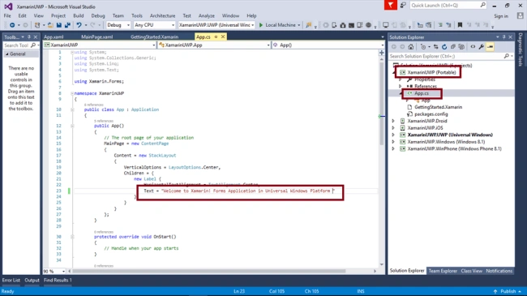Refresh Solution Explorer with blue arrow icon
Viewport: 527px width, 296px height.
click(444, 47)
